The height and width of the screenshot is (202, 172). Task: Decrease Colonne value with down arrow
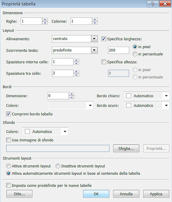pos(95,23)
